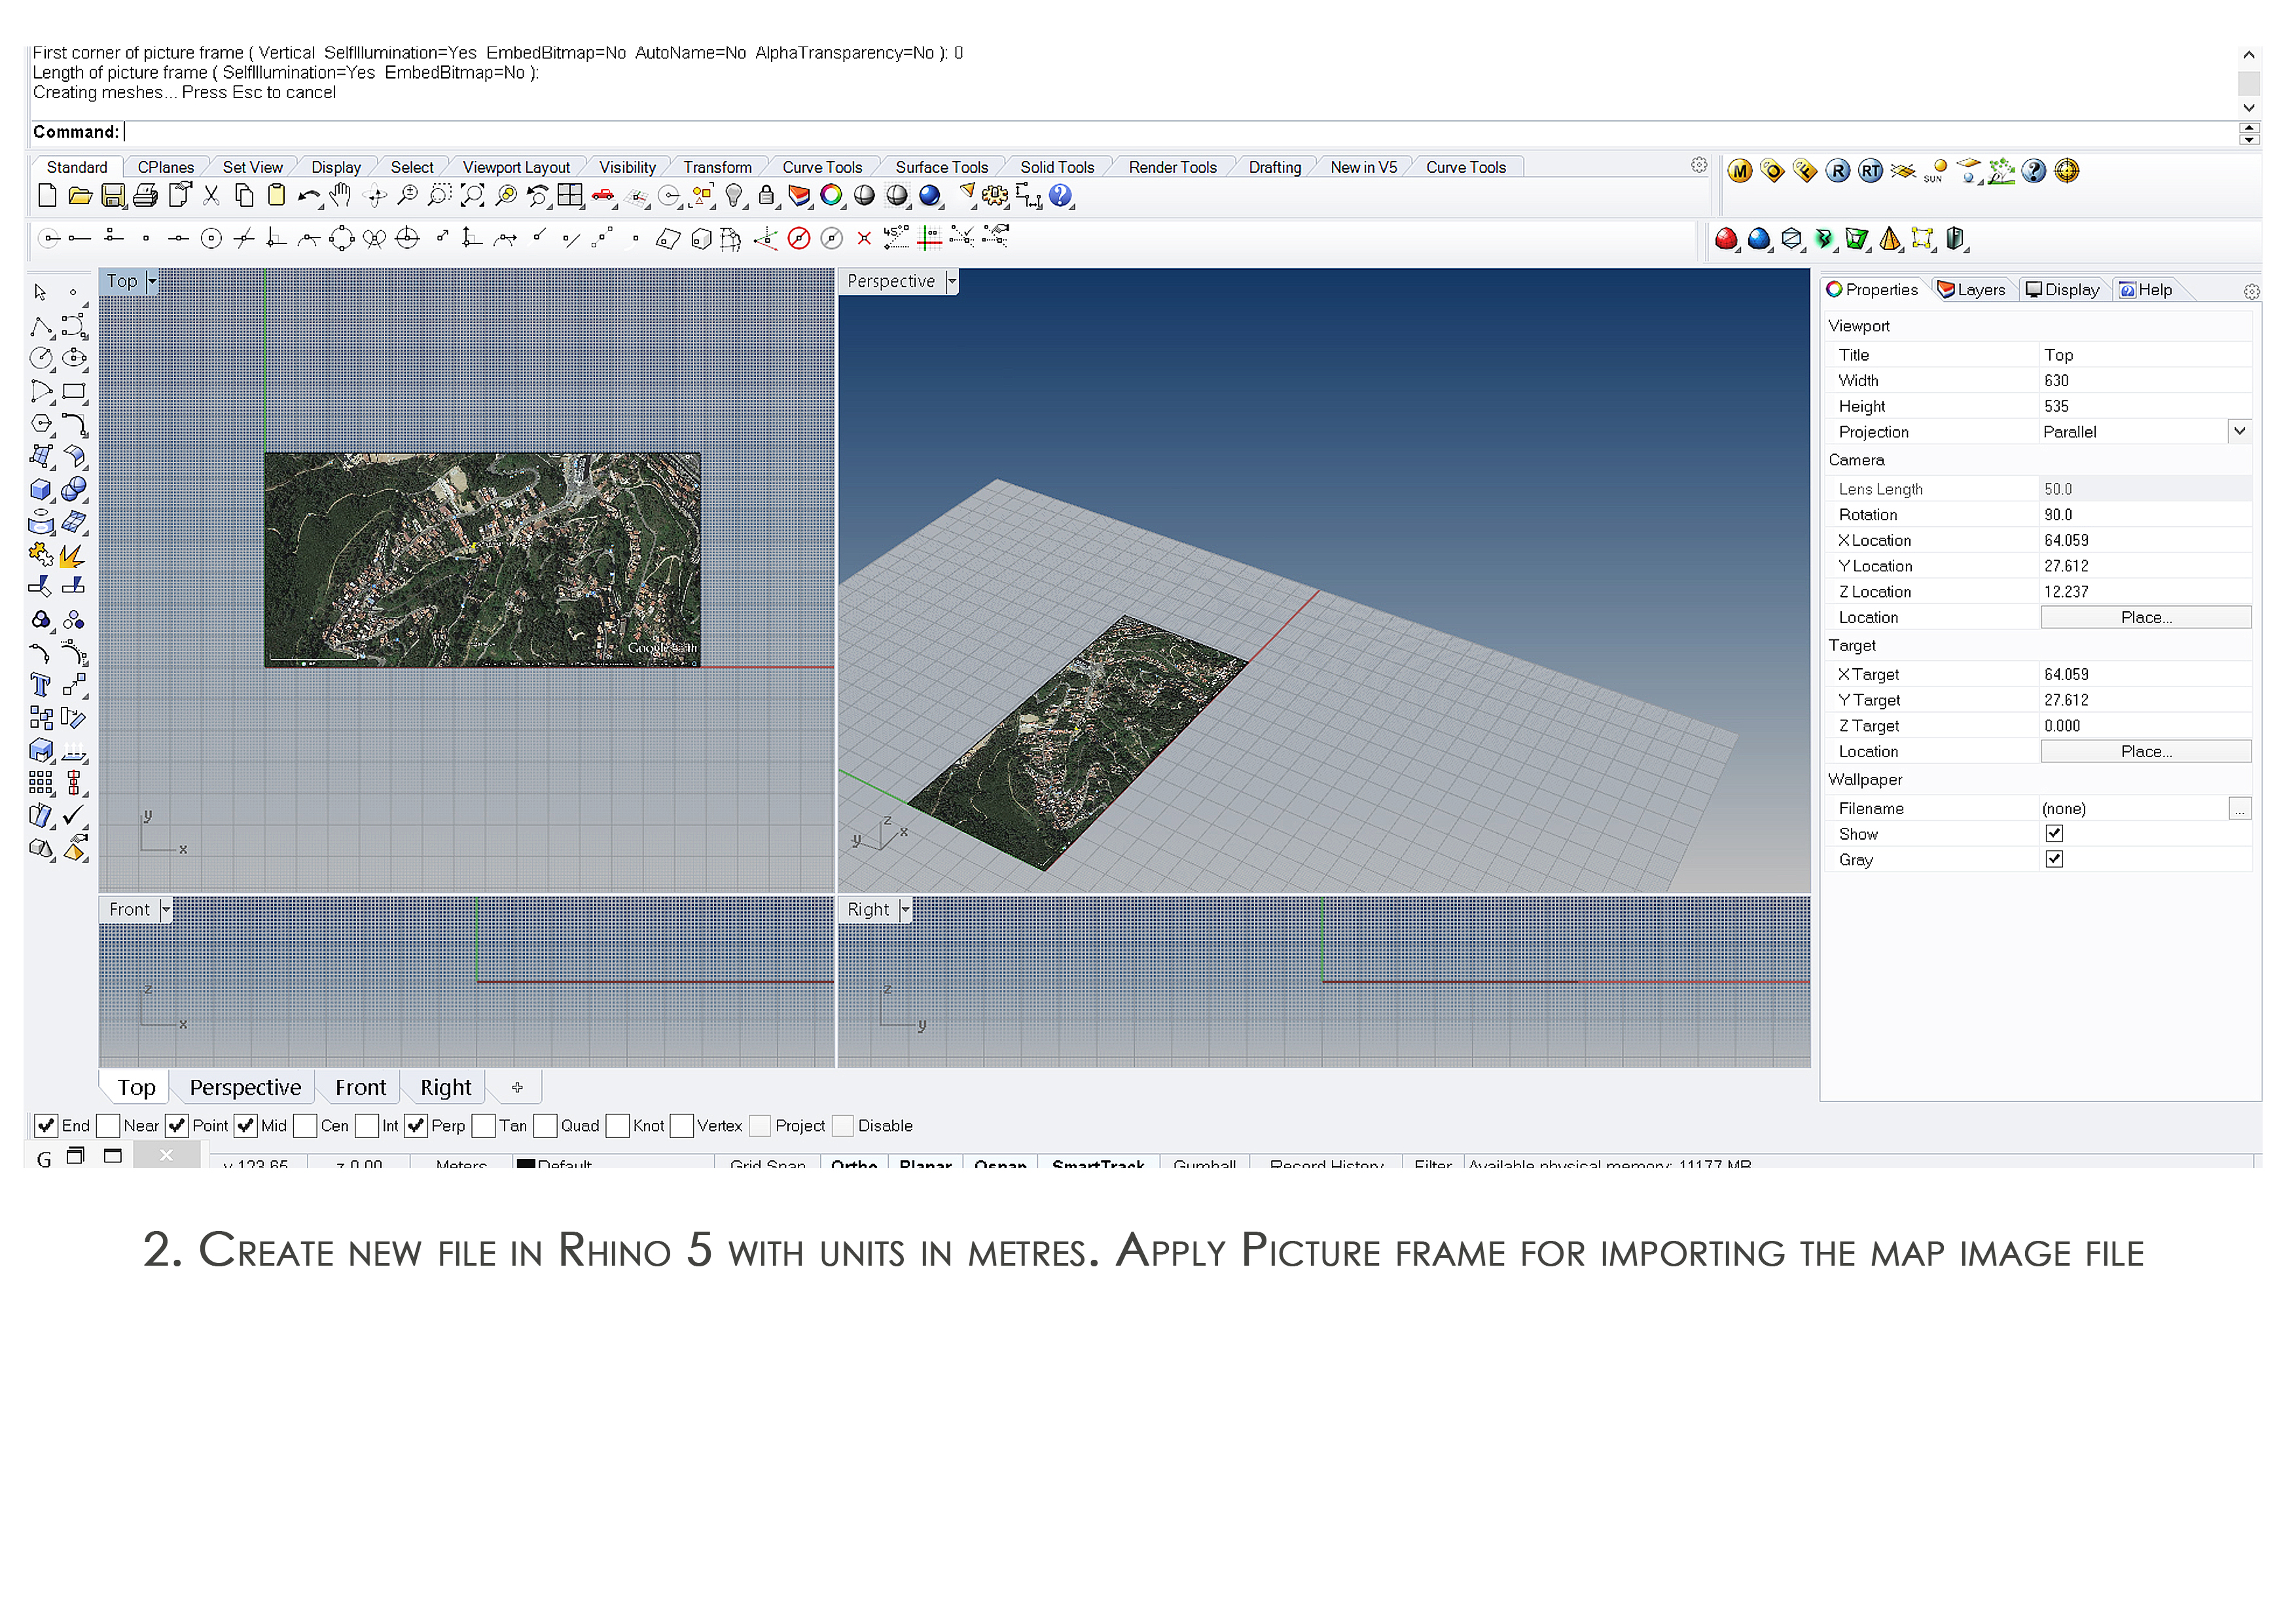Image resolution: width=2296 pixels, height=1623 pixels.
Task: Open the Top viewport title dropdown
Action: click(x=152, y=282)
